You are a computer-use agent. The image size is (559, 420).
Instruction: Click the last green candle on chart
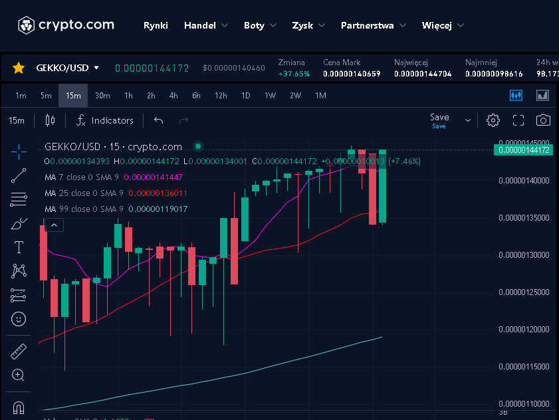[x=383, y=186]
